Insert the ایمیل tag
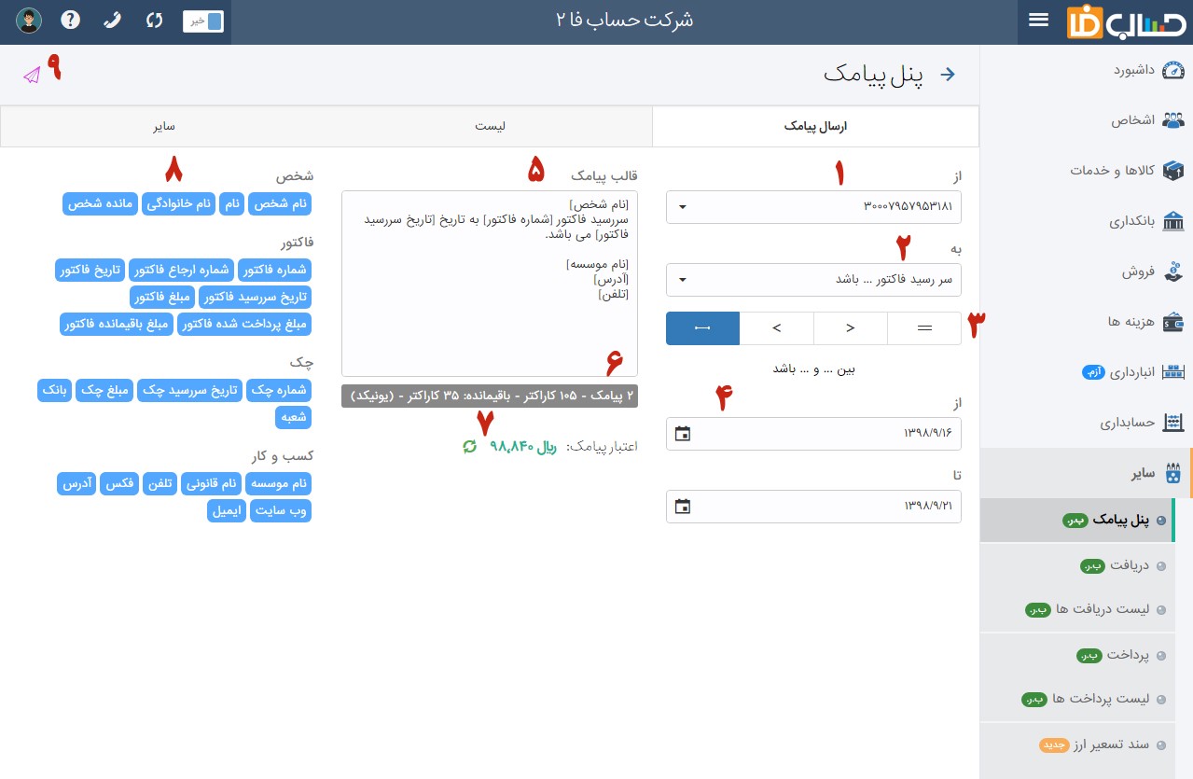Viewport: 1193px width, 779px height. coord(227,510)
